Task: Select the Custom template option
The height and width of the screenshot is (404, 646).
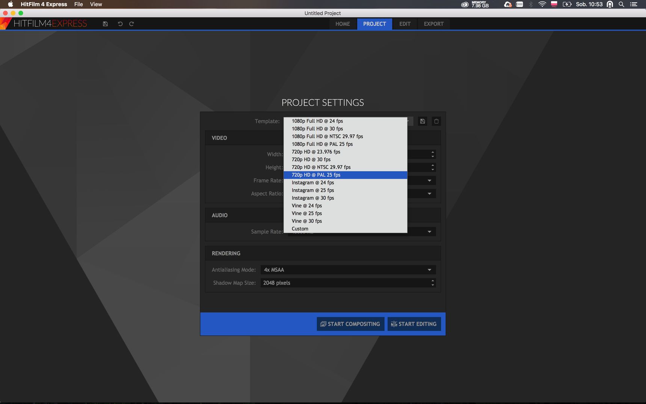Action: [x=345, y=229]
